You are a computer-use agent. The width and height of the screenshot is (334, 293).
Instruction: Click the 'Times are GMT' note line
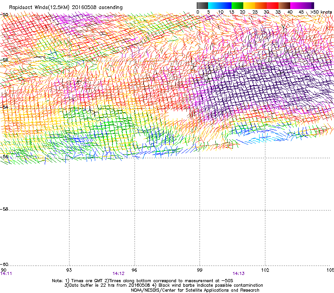coord(143,281)
